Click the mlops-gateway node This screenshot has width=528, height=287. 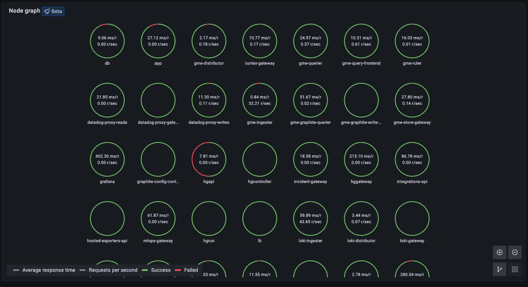pyautogui.click(x=158, y=219)
